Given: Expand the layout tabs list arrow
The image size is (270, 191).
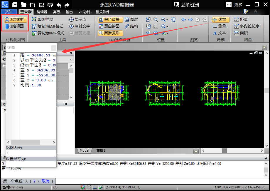Looking at the screenshot, I should click(x=196, y=152).
